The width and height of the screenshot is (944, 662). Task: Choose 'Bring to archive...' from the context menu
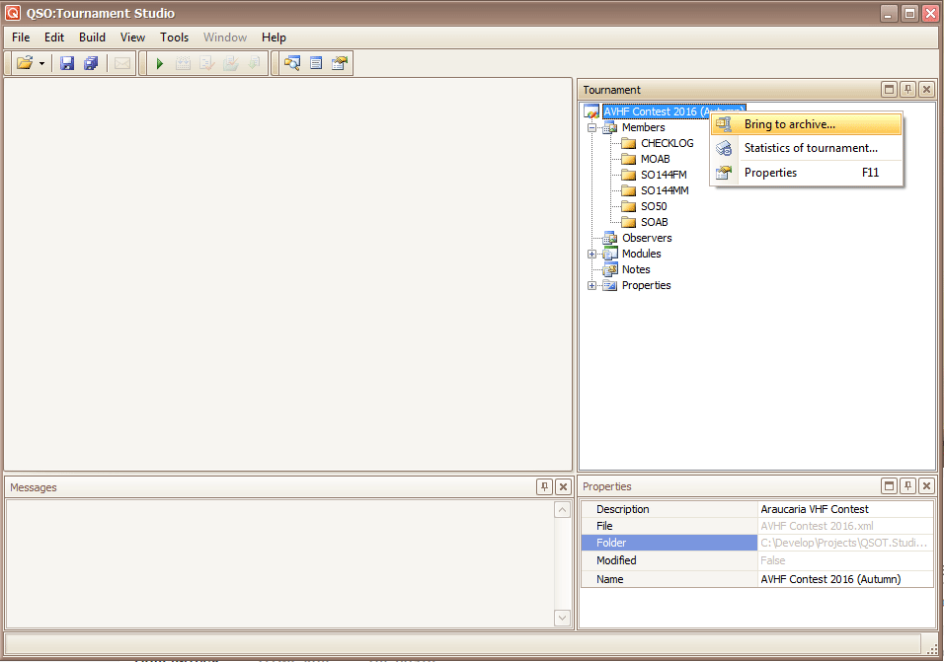pos(789,124)
